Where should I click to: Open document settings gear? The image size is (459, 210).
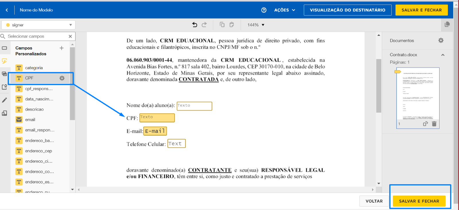pos(441,40)
